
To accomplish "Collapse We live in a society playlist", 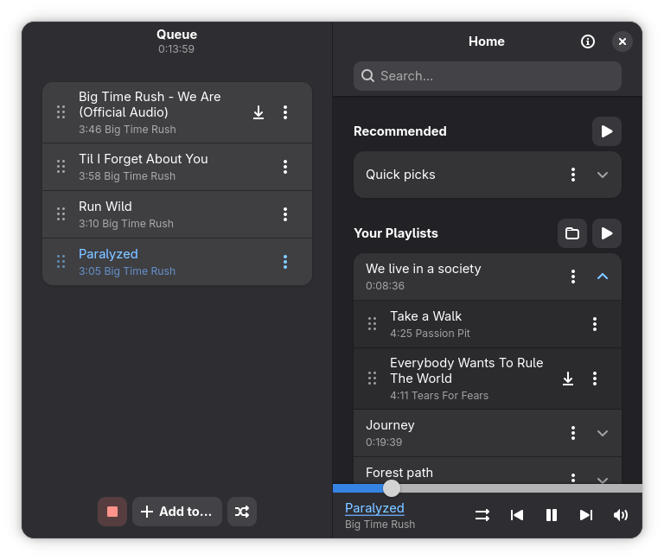I will click(x=602, y=277).
